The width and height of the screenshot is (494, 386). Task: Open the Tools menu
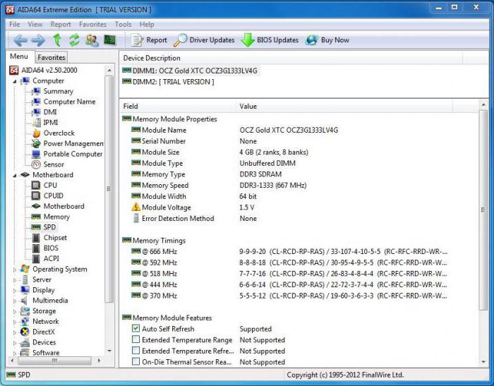(123, 25)
